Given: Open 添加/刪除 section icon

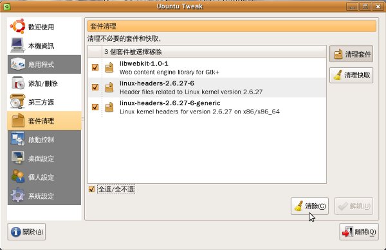Looking at the screenshot, I should pyautogui.click(x=18, y=83).
